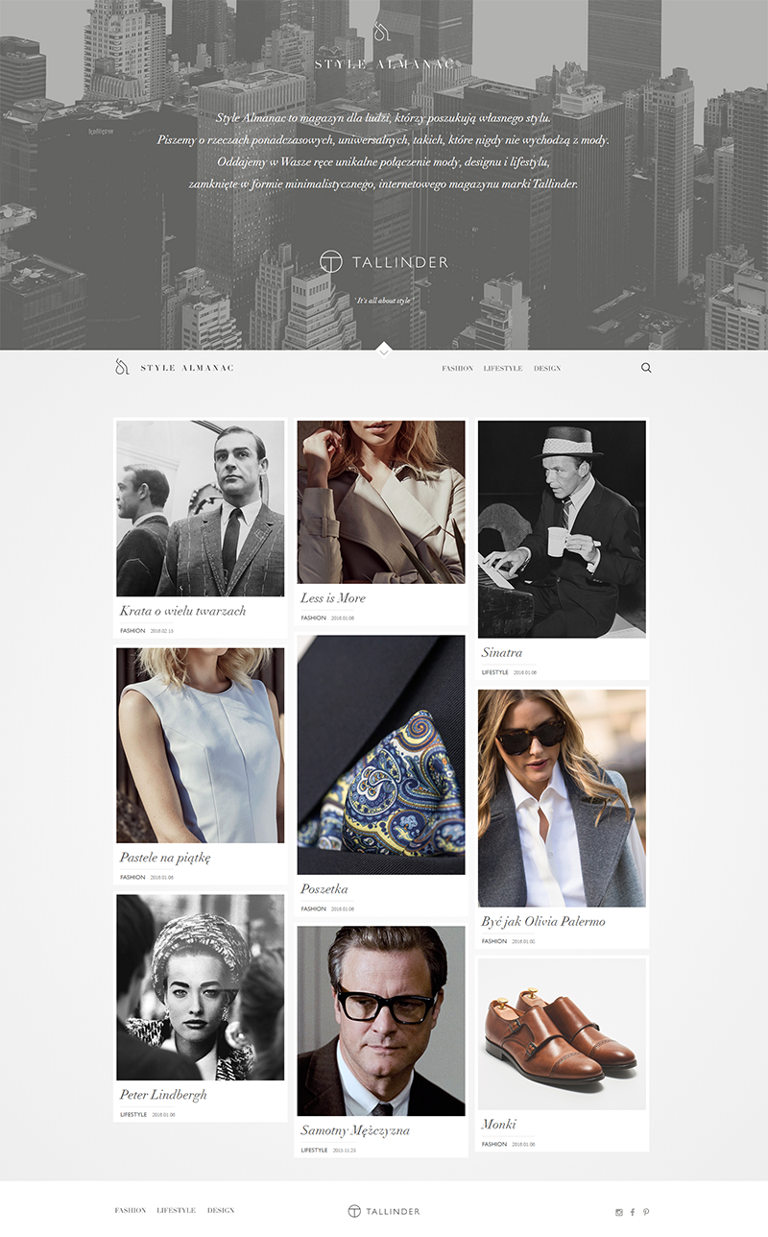The width and height of the screenshot is (768, 1237).
Task: Click the Tallinder logo in the footer
Action: (x=384, y=1211)
